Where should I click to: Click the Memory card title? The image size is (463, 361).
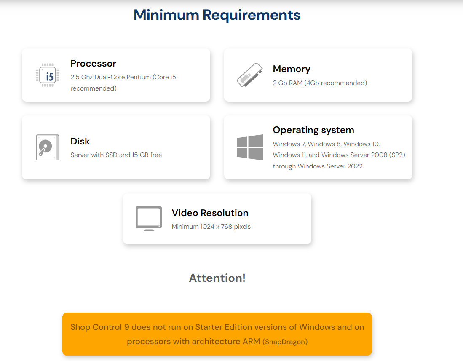(292, 69)
